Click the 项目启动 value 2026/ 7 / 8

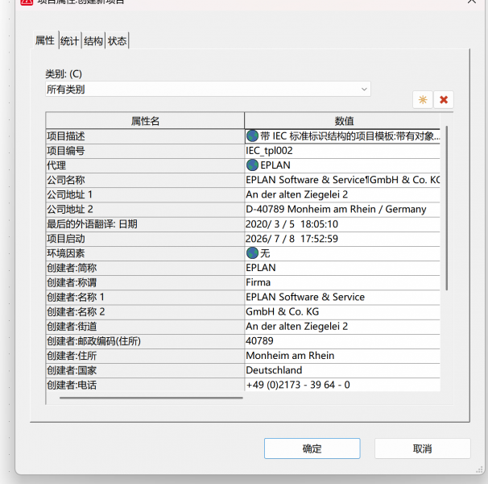(x=342, y=239)
